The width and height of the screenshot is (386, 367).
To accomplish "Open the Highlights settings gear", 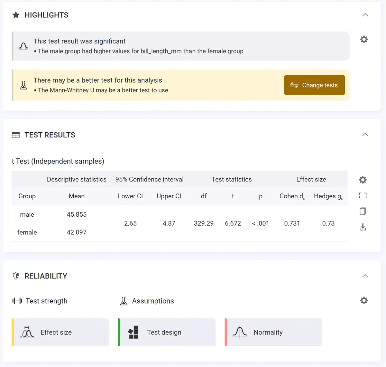I will (364, 40).
